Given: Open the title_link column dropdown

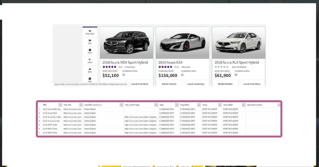Looking at the screenshot, I should (81, 105).
